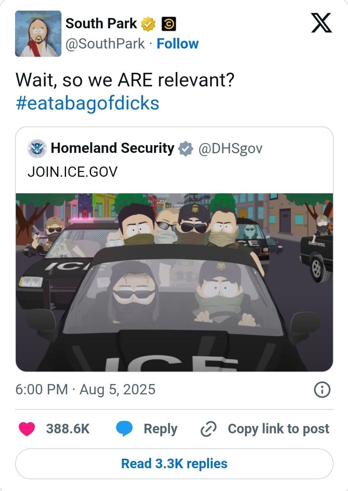Open the @SouthPark handle link
Viewport: 348px width, 491px height.
pyautogui.click(x=105, y=44)
